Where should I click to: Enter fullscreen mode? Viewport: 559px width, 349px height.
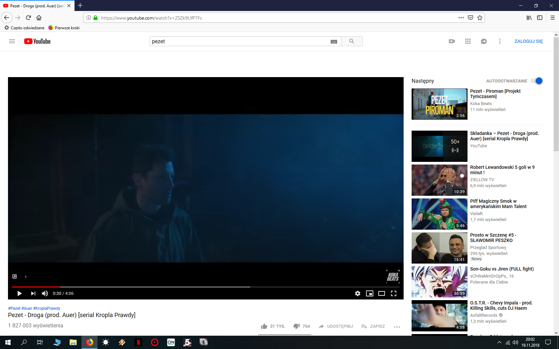[394, 293]
